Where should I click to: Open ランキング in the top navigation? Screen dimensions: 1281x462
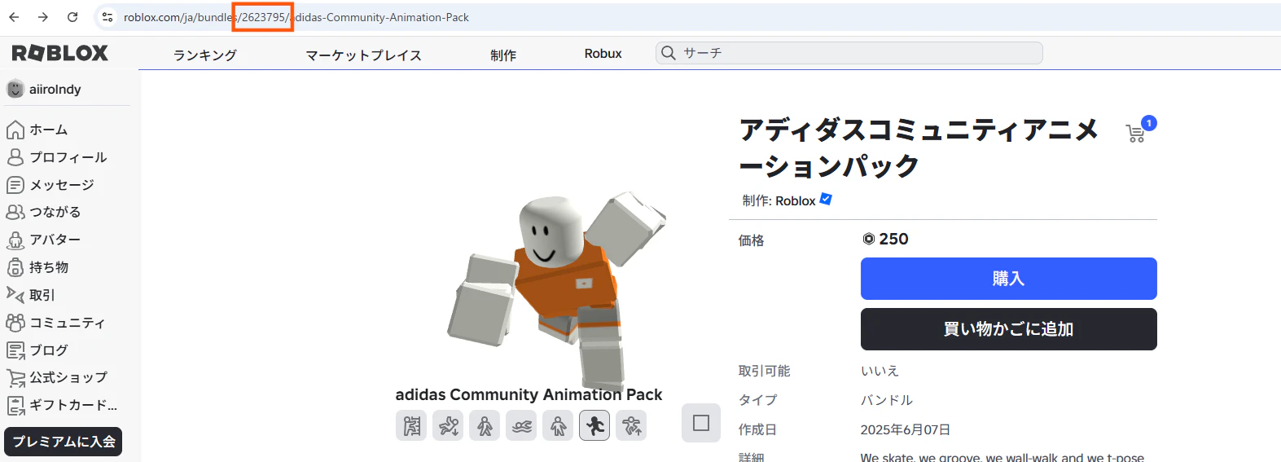[x=205, y=55]
